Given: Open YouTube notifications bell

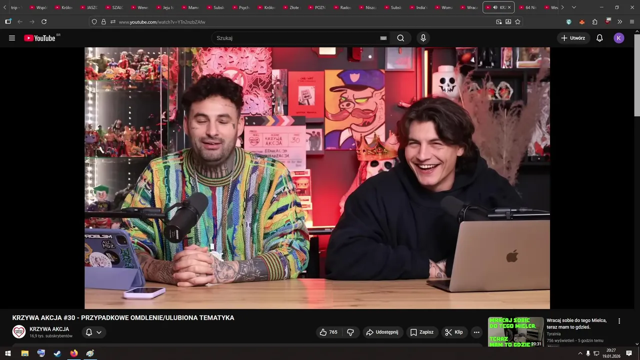Looking at the screenshot, I should pyautogui.click(x=599, y=38).
